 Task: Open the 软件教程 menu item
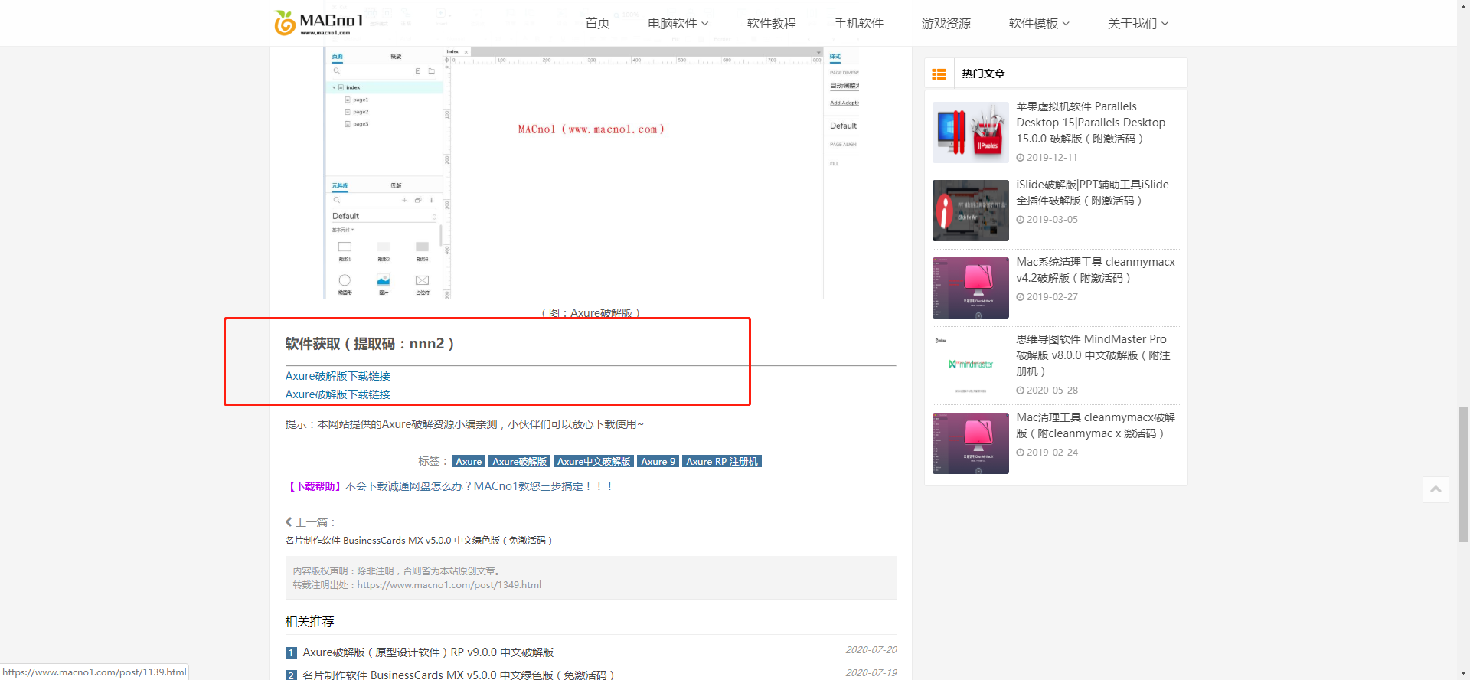(x=771, y=23)
